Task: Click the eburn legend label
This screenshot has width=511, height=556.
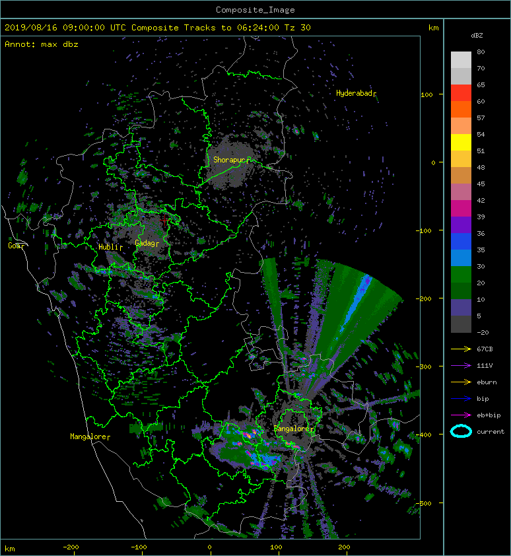Action: pyautogui.click(x=487, y=382)
